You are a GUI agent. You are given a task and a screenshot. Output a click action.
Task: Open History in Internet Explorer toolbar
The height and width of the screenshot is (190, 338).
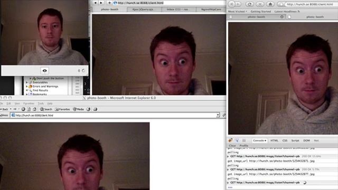tap(88, 109)
